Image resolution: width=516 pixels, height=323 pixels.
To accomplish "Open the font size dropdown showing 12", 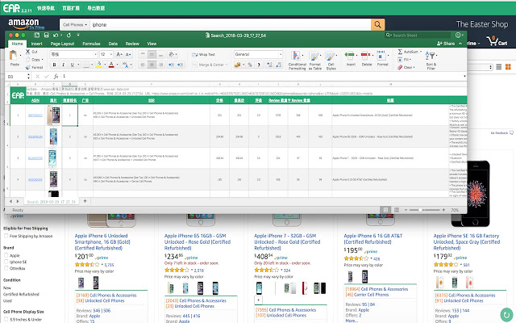I will pyautogui.click(x=112, y=53).
